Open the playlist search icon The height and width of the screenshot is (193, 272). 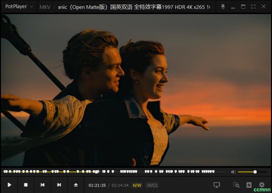point(236,185)
